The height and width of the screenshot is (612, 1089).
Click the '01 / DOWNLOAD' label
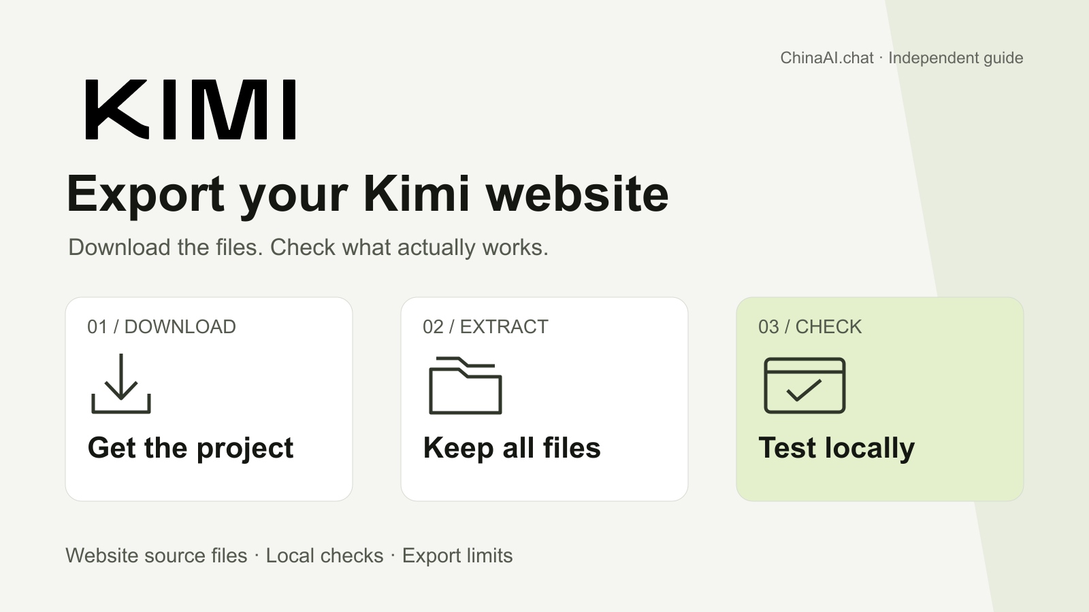coord(161,327)
